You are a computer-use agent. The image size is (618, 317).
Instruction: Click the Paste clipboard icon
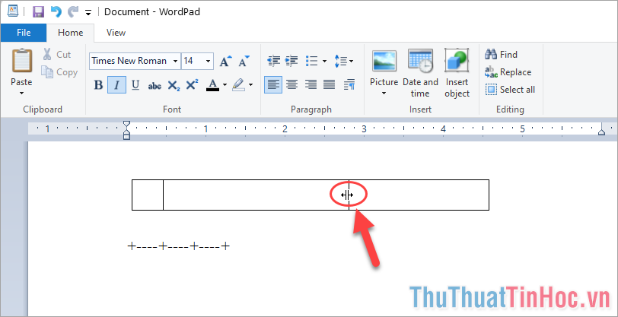pyautogui.click(x=21, y=61)
